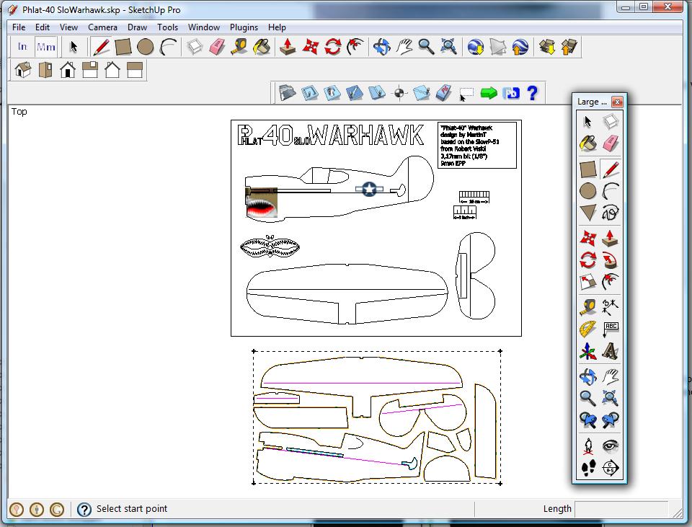Switch units to inches with In button
Screen dimensions: 692x527
[x=22, y=48]
